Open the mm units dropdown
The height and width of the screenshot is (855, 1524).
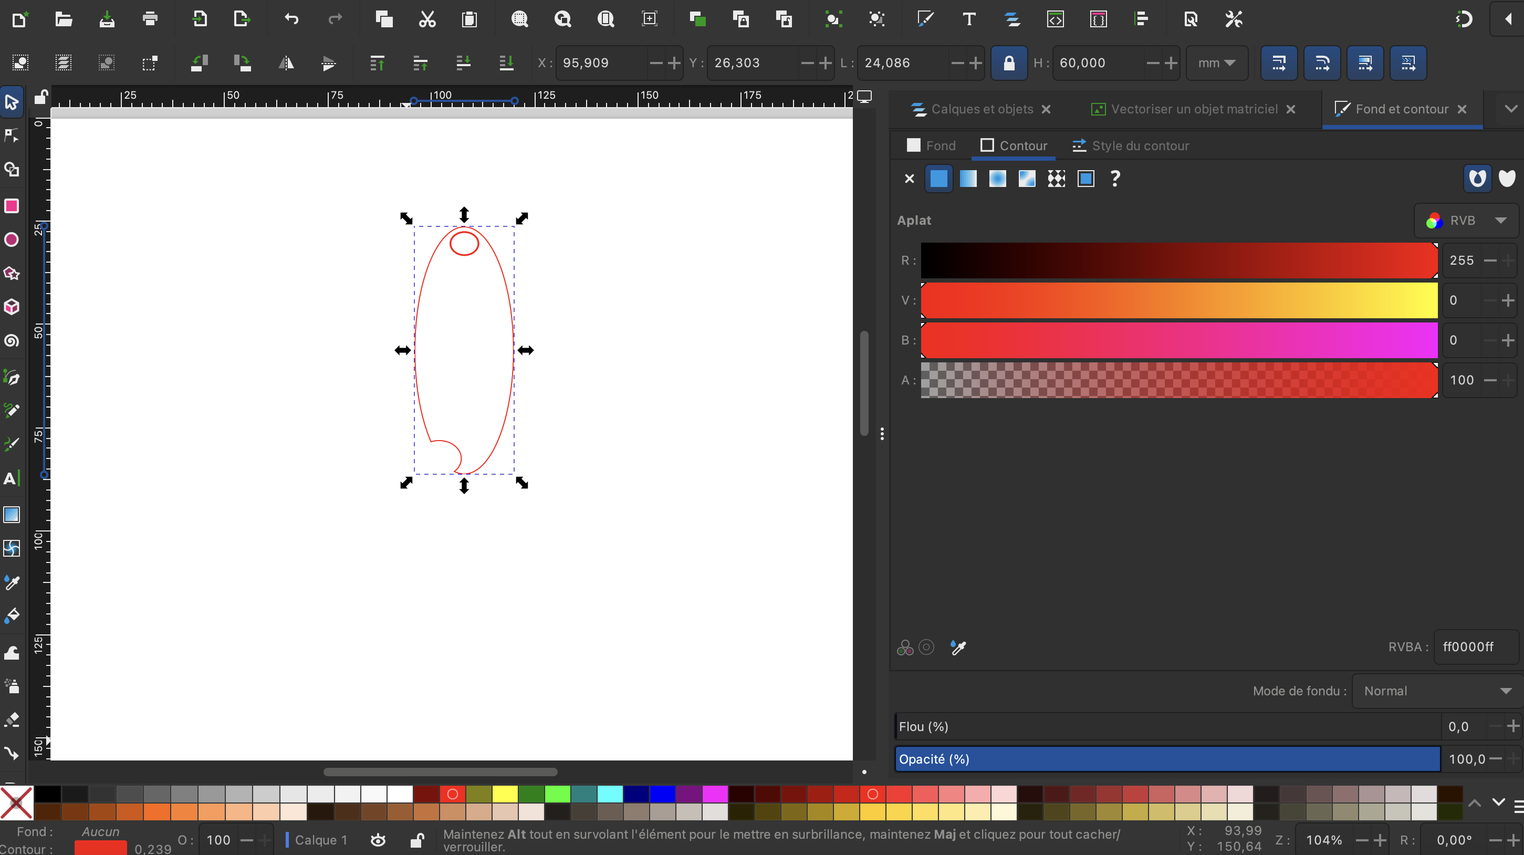point(1216,62)
